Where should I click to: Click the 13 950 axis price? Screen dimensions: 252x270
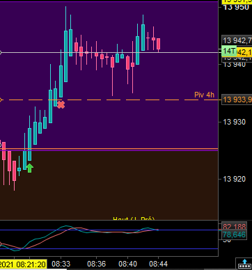236,8
